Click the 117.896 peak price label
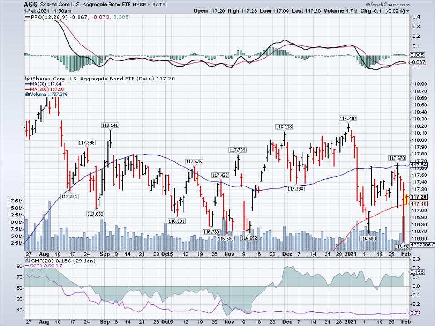 click(x=87, y=143)
